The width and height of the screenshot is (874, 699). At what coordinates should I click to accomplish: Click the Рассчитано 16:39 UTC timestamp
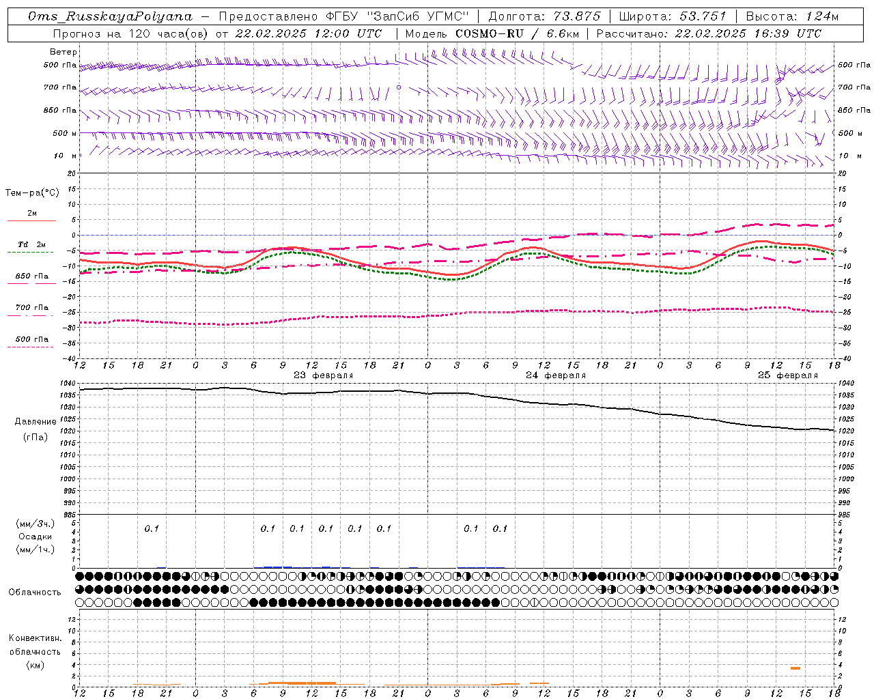pyautogui.click(x=709, y=33)
